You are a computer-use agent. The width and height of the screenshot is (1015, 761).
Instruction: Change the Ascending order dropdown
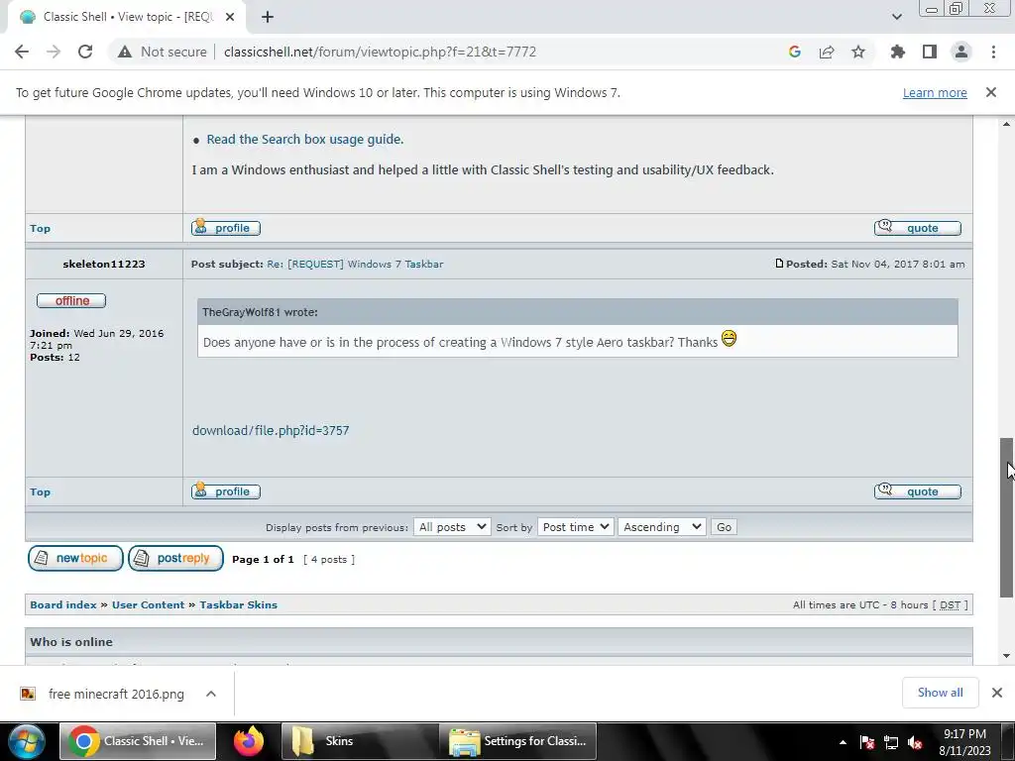[661, 527]
